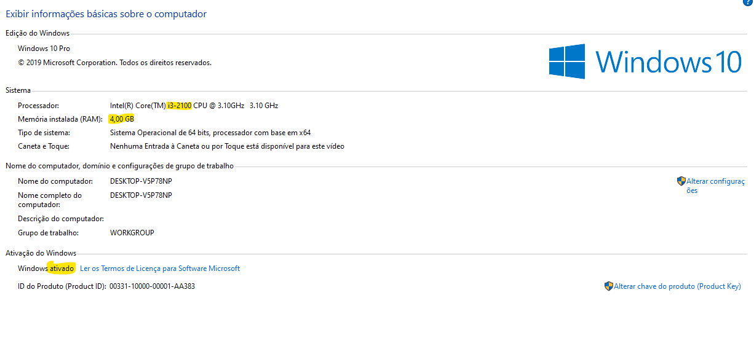
Task: Click the Processador label
Action: [x=39, y=106]
